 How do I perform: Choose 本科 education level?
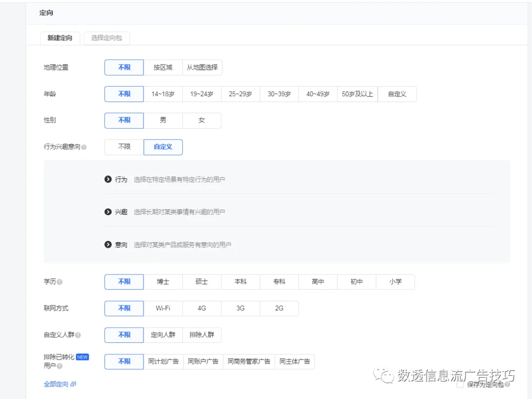240,282
